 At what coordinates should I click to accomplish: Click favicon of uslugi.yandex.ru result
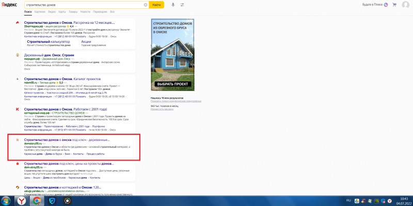[x=18, y=187]
